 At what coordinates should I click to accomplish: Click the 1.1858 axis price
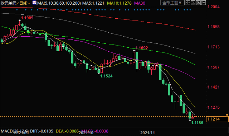pyautogui.click(x=213, y=27)
